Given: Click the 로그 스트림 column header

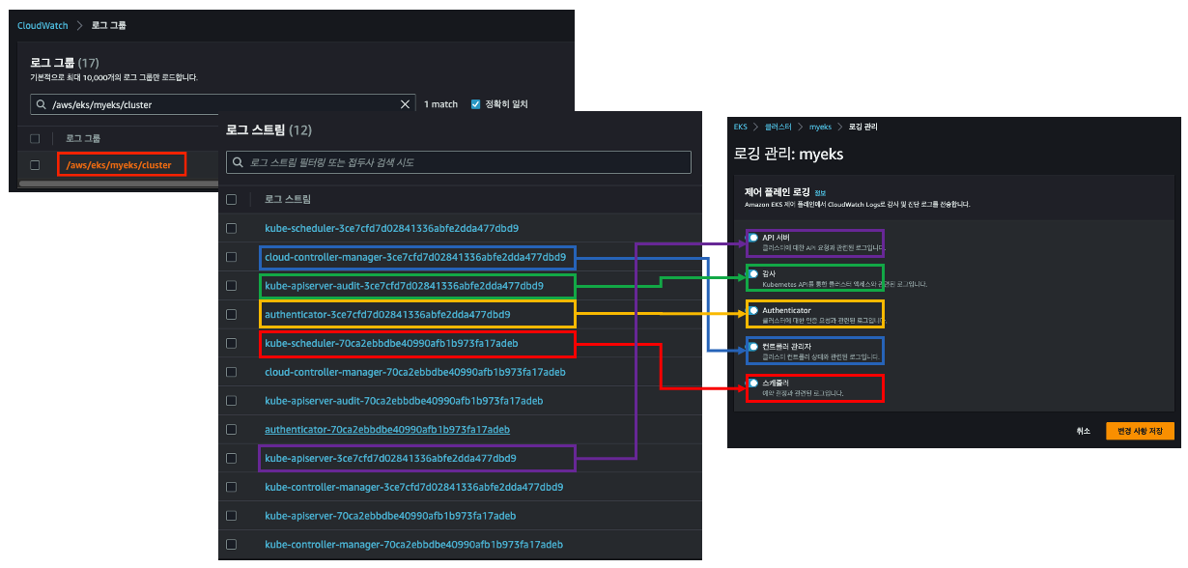Looking at the screenshot, I should click(288, 199).
